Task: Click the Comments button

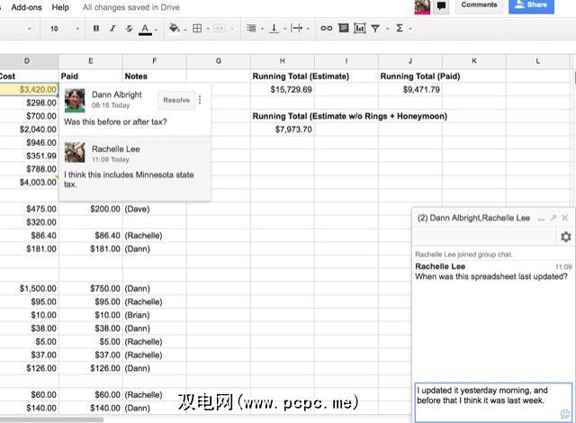Action: tap(479, 5)
